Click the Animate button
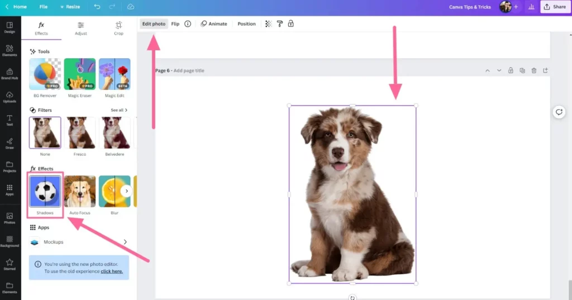 pyautogui.click(x=214, y=23)
